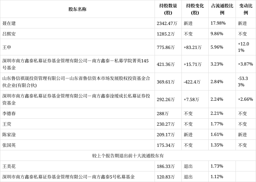Click the value 230.27万

tap(165, 124)
